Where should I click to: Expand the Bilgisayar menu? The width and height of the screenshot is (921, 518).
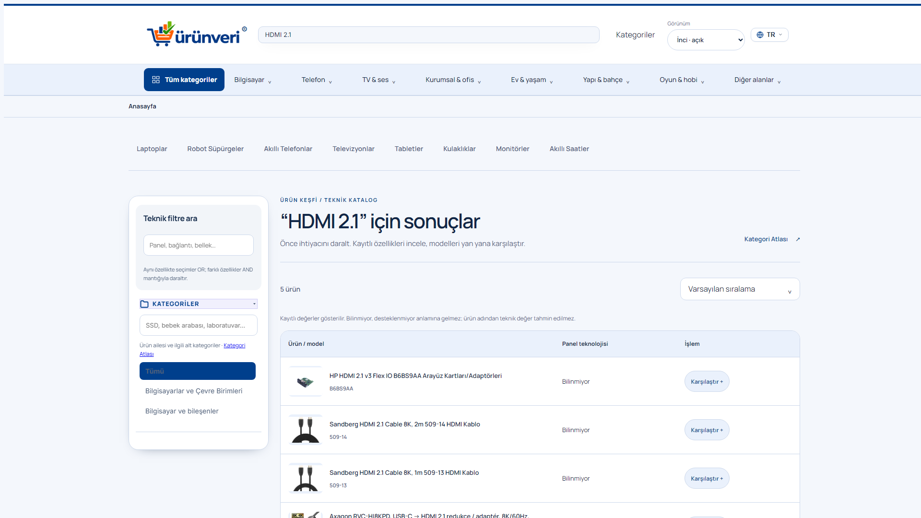tap(253, 80)
